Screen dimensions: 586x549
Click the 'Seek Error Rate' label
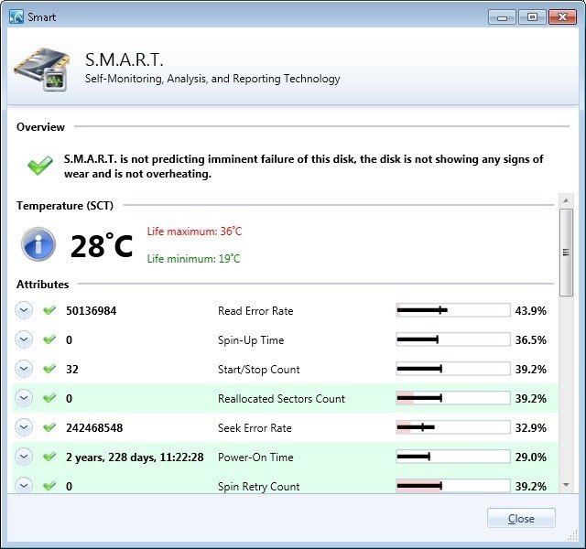coord(255,427)
